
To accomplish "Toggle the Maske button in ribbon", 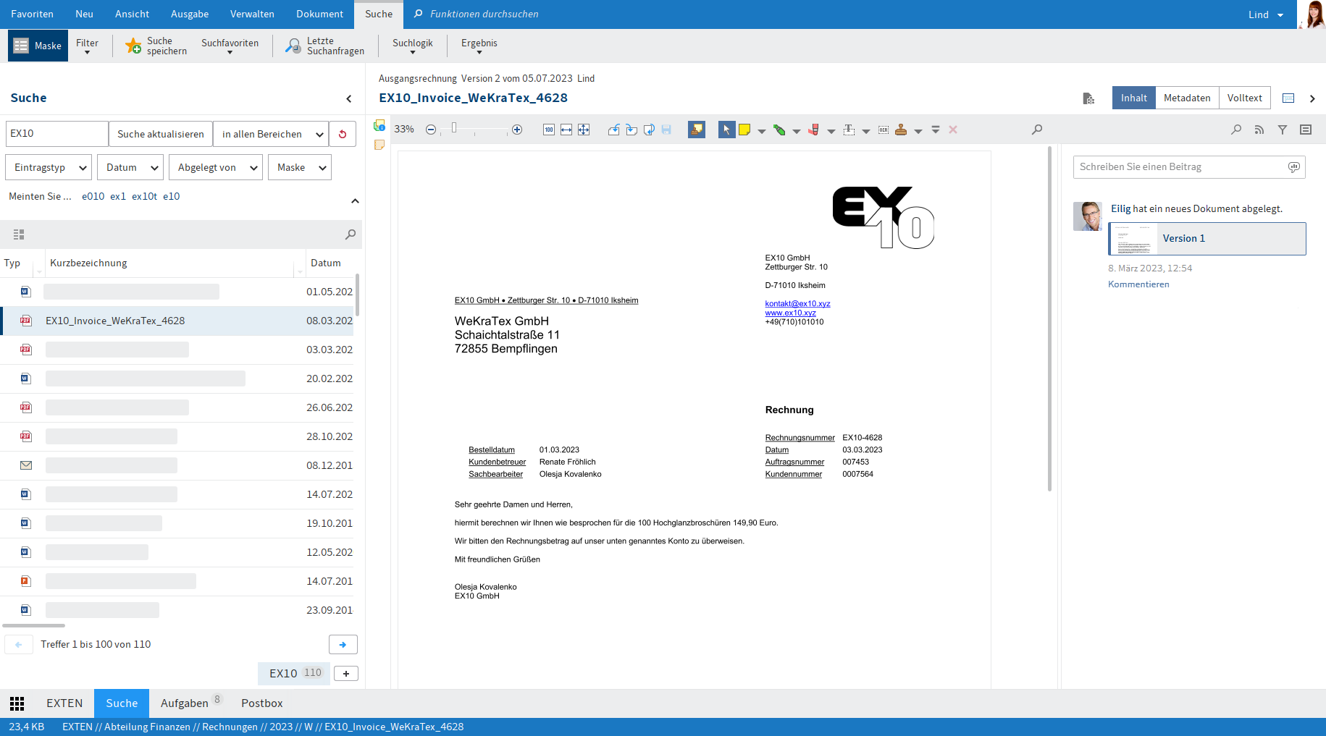I will point(38,46).
